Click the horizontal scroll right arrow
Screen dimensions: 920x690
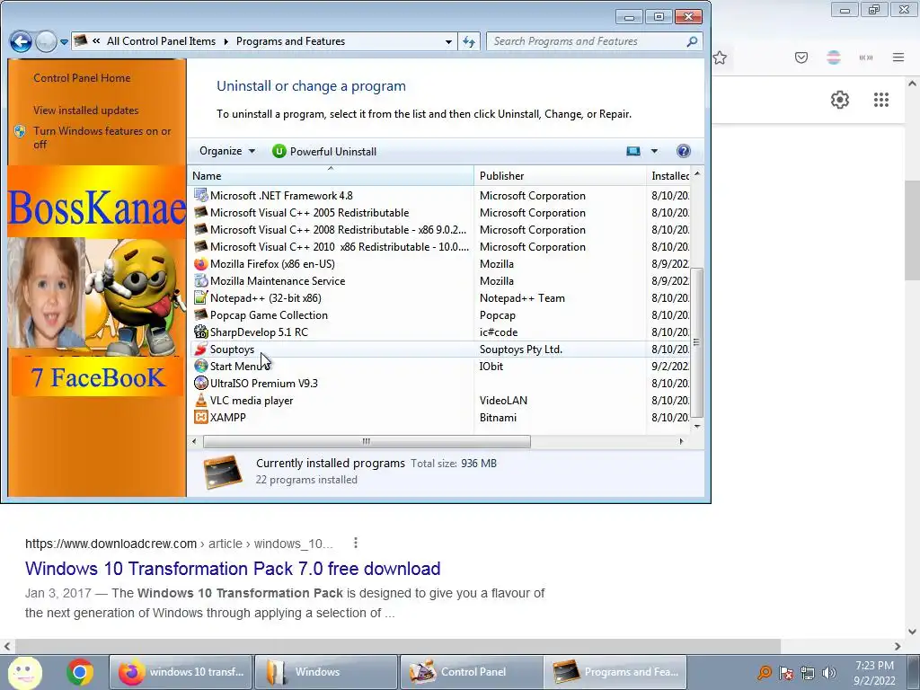pyautogui.click(x=681, y=441)
